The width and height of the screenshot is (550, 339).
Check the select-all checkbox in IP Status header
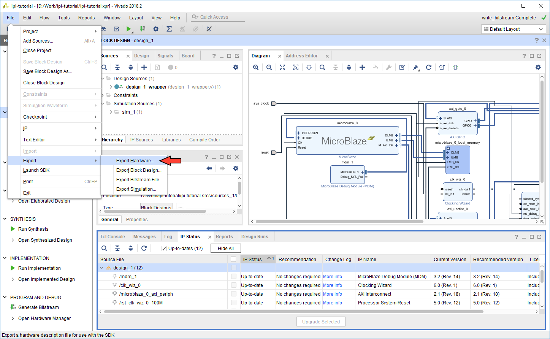pyautogui.click(x=234, y=259)
